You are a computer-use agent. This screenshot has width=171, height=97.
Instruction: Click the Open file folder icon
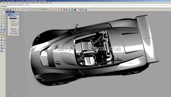[x=5, y=10]
